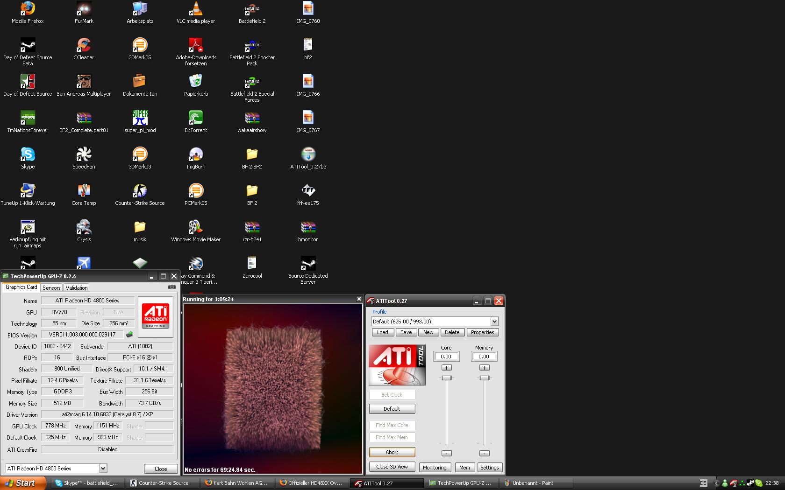The image size is (785, 490).
Task: Decrease Memory clock with minus button
Action: (485, 453)
